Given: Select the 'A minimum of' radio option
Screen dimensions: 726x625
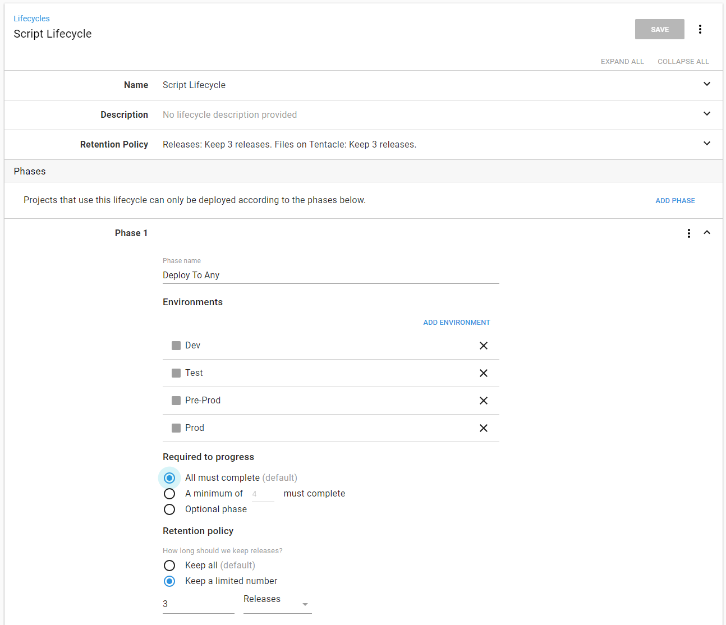Looking at the screenshot, I should tap(169, 494).
